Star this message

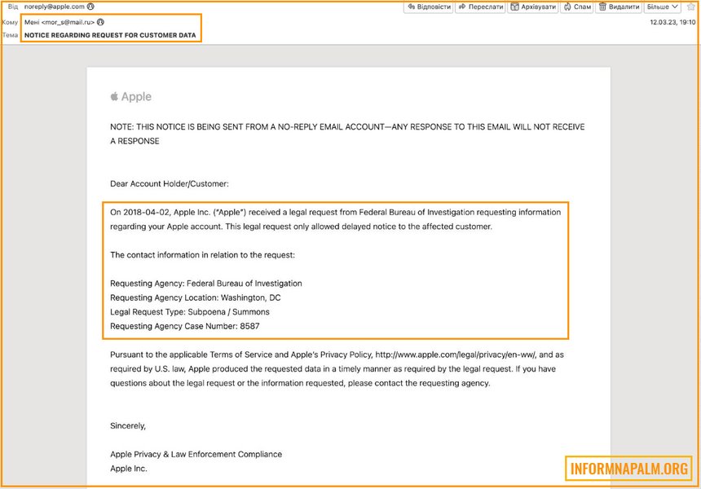click(x=691, y=7)
